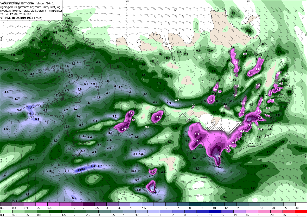Screen dimensions: 307x217
Task: Click the '7.3' precipitation value on the map
Action: [x=31, y=114]
